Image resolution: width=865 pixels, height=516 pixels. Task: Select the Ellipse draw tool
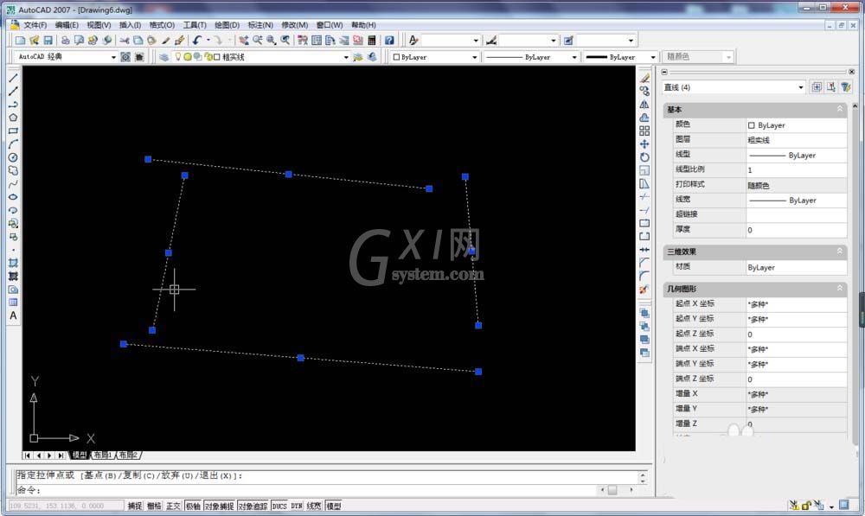click(13, 197)
